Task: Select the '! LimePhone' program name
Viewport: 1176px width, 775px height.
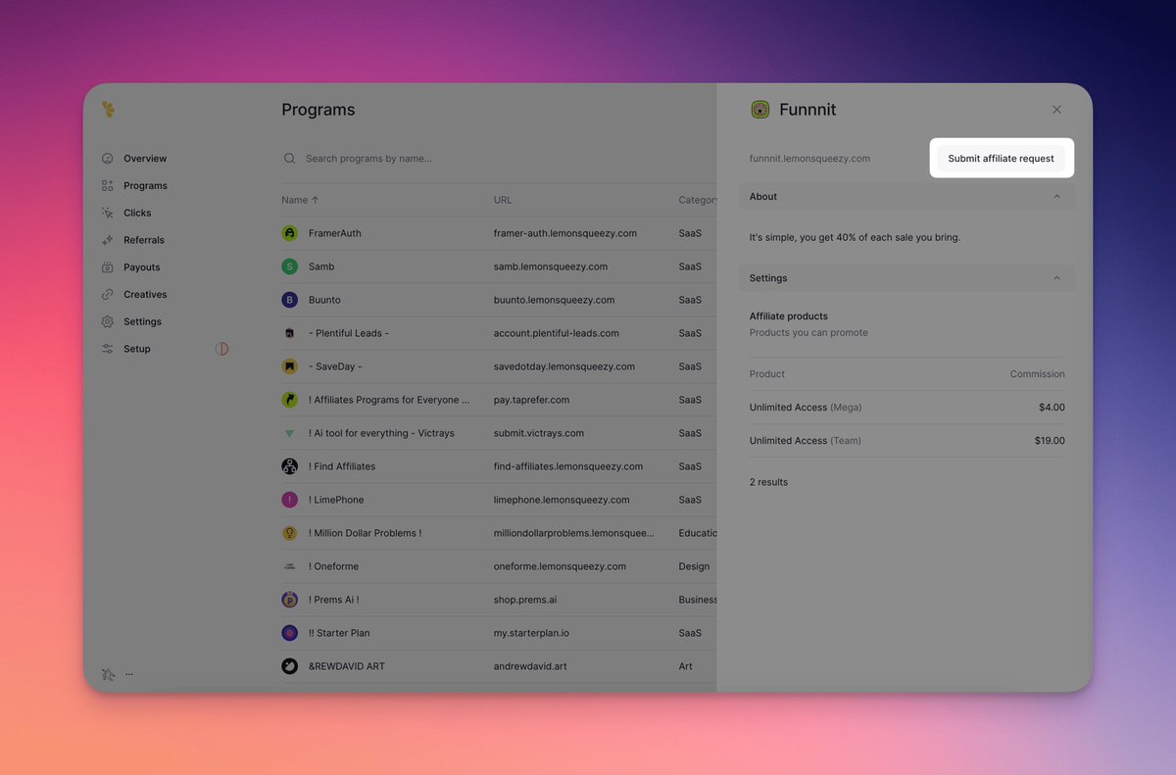Action: 336,500
